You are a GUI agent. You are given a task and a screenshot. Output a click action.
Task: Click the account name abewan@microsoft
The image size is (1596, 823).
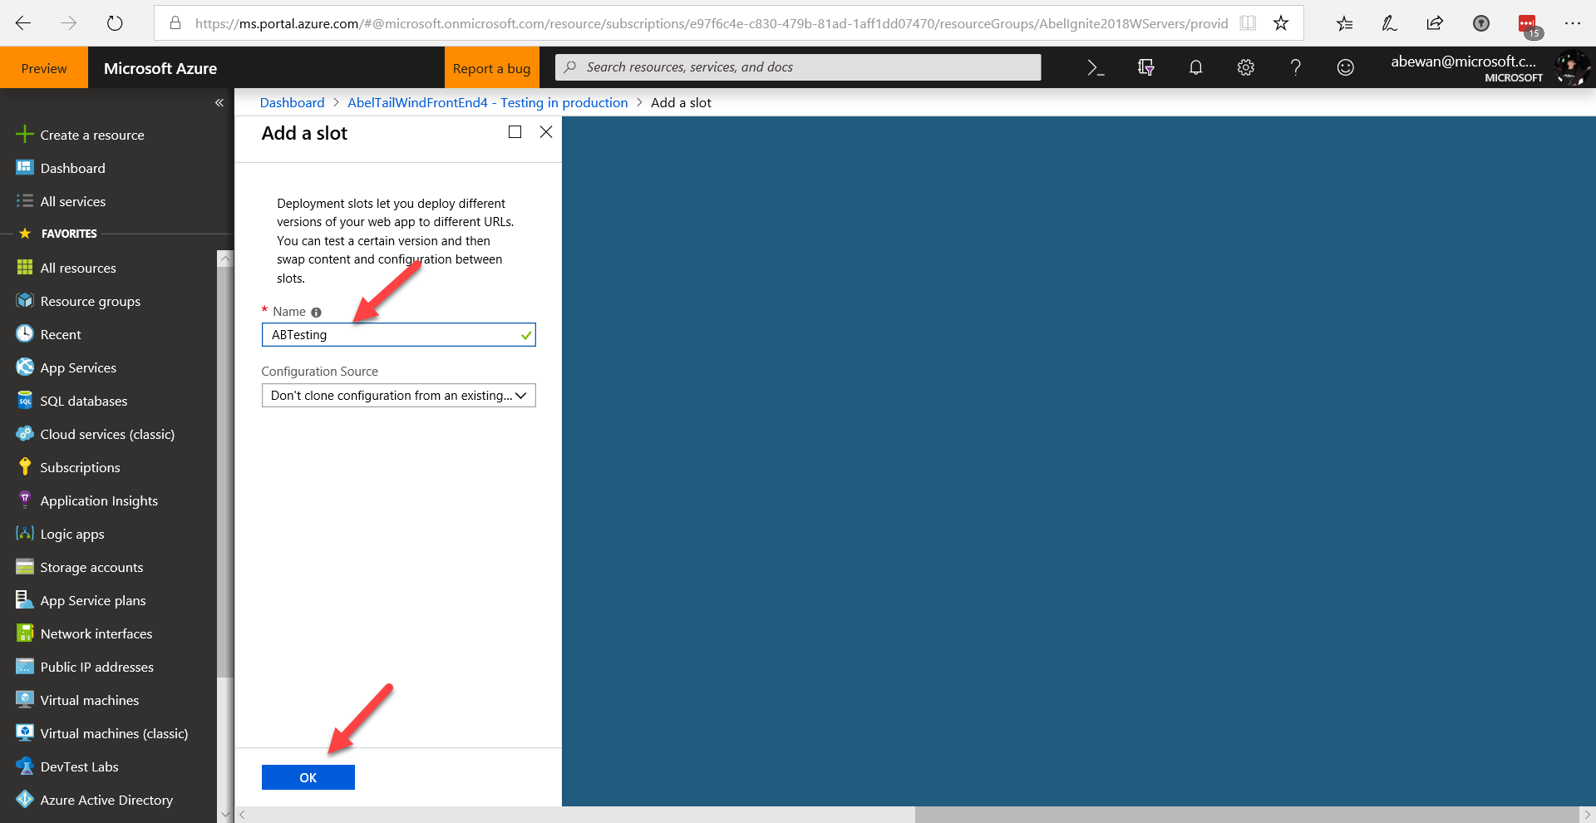pyautogui.click(x=1463, y=62)
